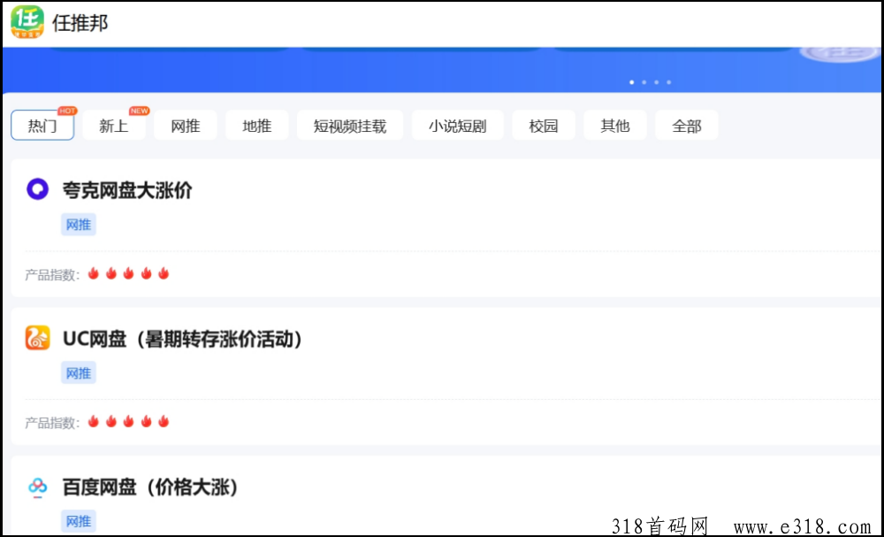Open the 夸克网盘大涨价 listing title

pos(127,190)
